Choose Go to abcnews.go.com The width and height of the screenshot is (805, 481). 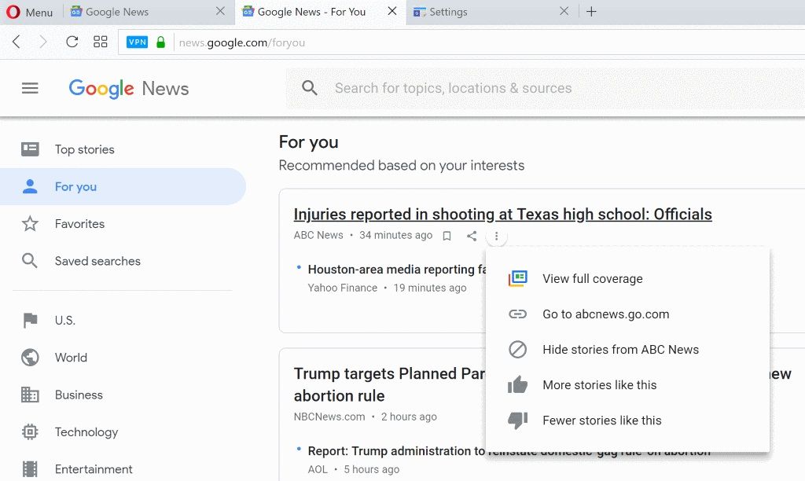[605, 314]
